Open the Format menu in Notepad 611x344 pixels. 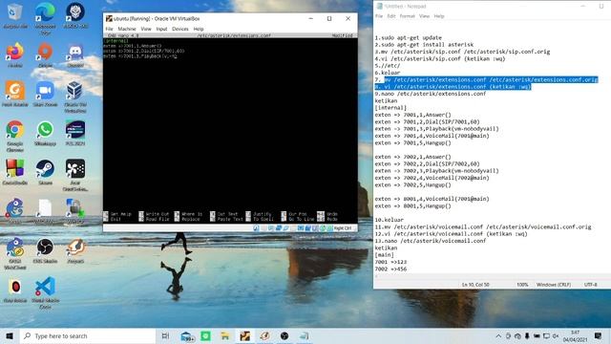click(408, 16)
